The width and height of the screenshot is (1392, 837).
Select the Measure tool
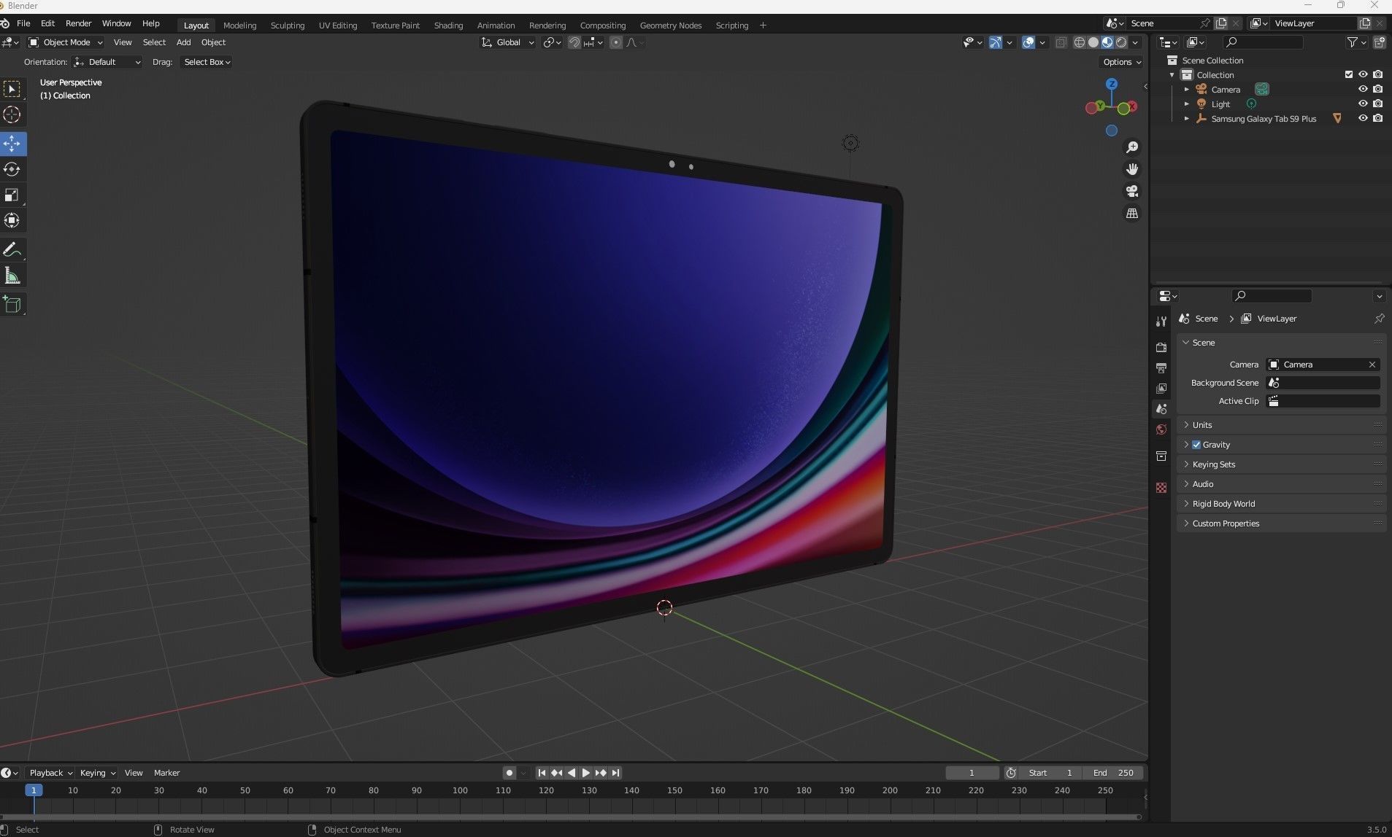pyautogui.click(x=12, y=276)
